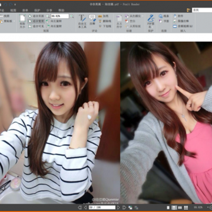This screenshot has width=212, height=212.
Task: Insert an 附件 file attachment
Action: [178, 16]
